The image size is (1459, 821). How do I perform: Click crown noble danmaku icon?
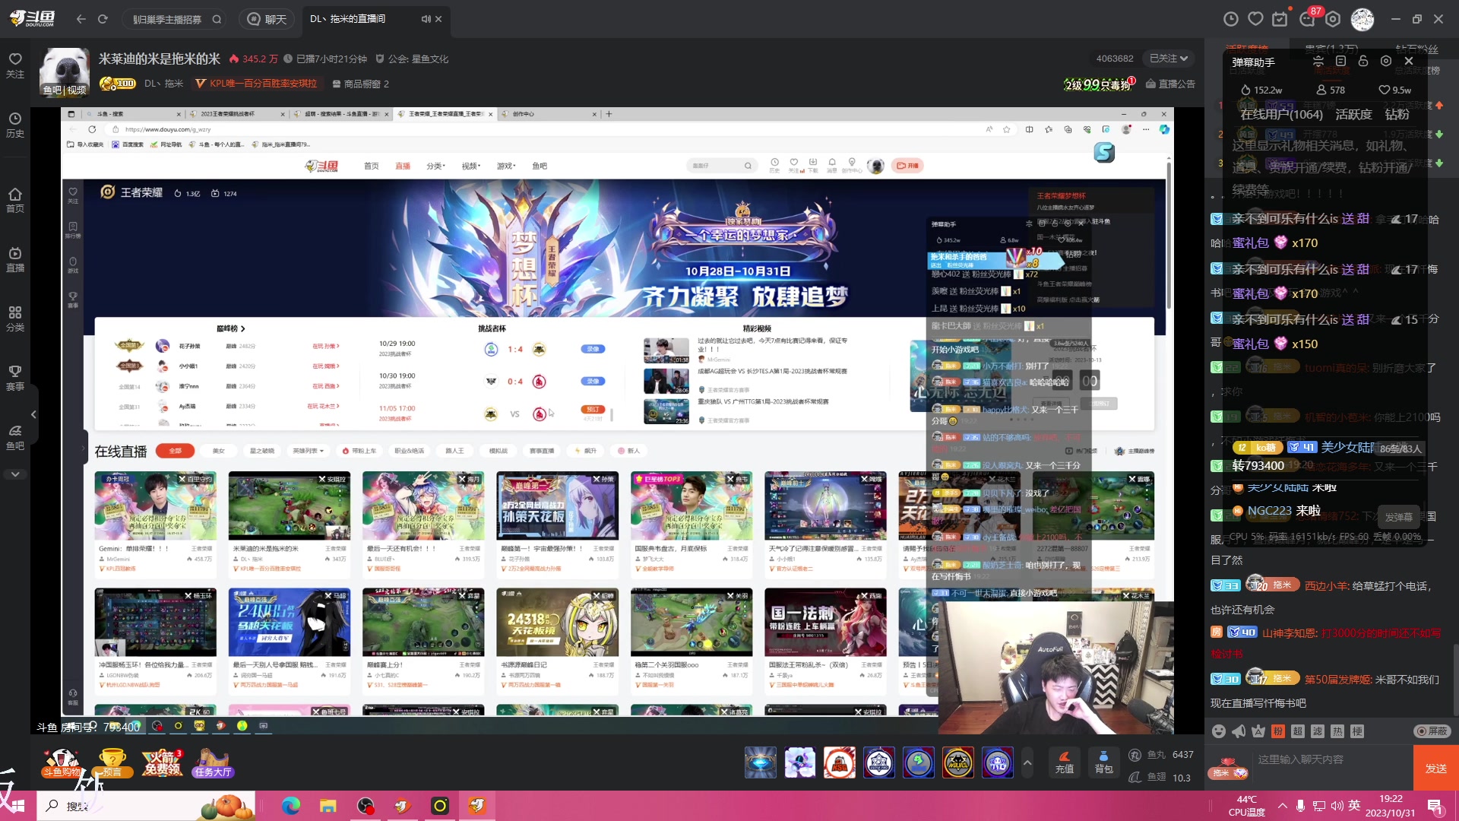(x=1258, y=731)
